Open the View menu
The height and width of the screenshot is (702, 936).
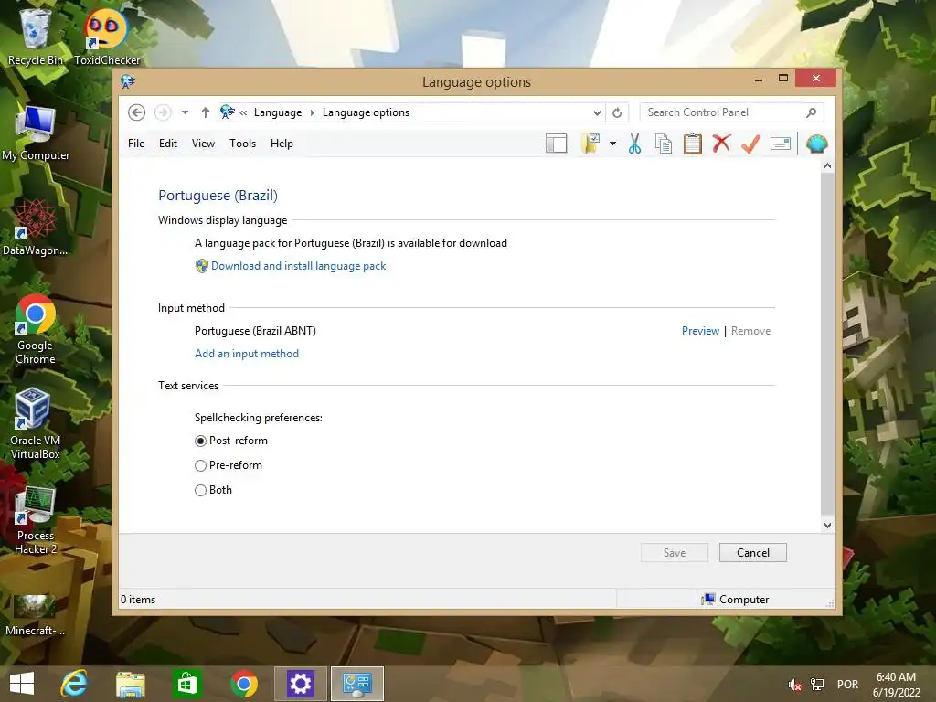click(203, 144)
